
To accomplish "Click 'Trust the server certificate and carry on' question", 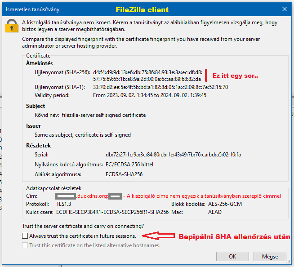I will pyautogui.click(x=83, y=226).
